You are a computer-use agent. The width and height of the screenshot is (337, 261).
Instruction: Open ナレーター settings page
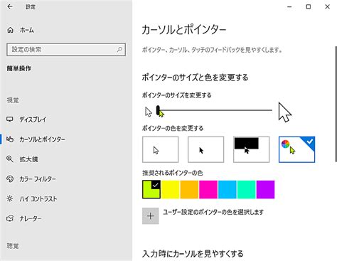(x=31, y=218)
